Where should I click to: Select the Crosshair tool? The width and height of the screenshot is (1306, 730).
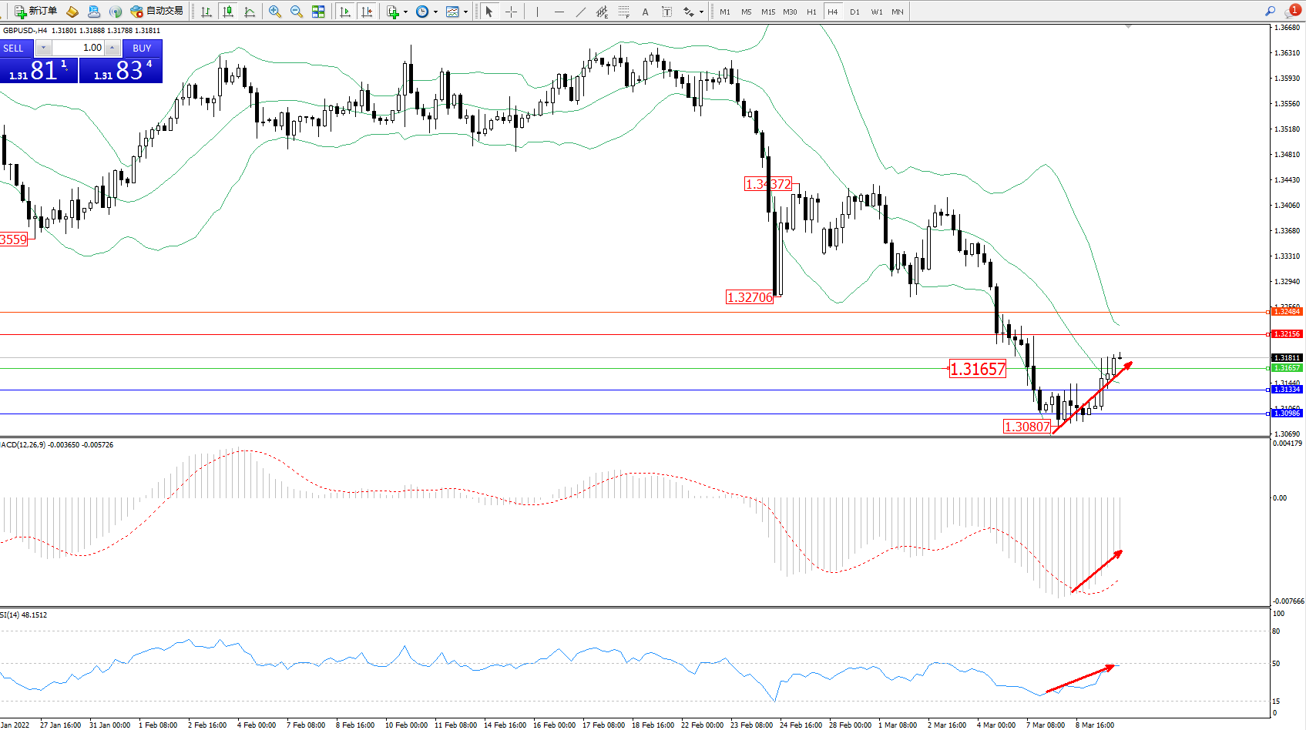511,12
